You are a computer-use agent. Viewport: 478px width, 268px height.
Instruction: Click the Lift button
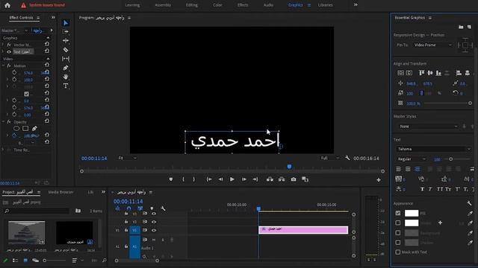270,179
